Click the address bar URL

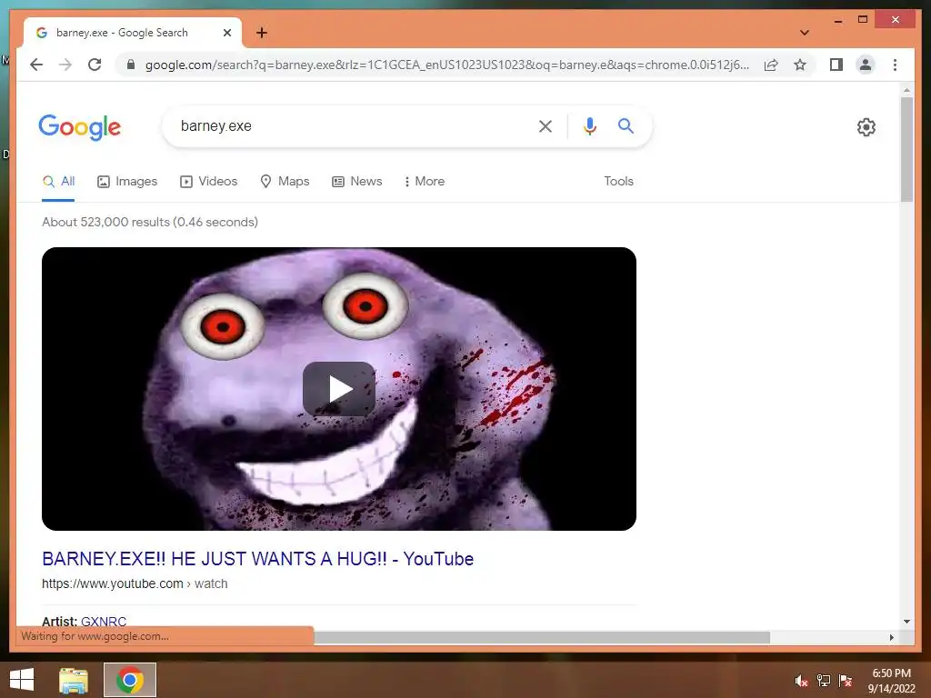[x=446, y=65]
